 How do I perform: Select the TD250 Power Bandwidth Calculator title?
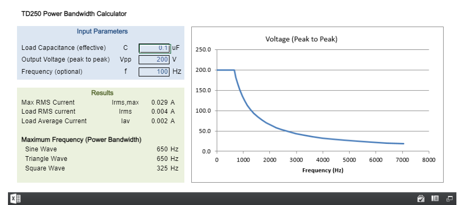pos(74,14)
